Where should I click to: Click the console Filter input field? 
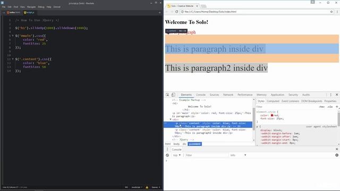[207, 155]
